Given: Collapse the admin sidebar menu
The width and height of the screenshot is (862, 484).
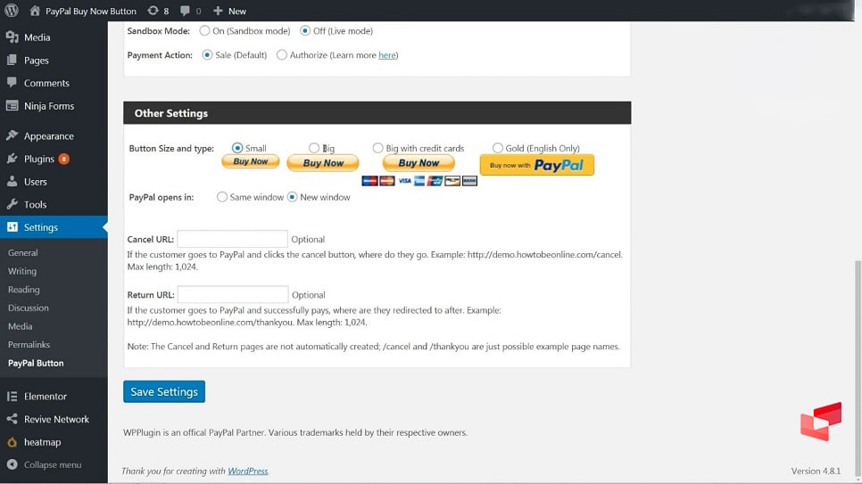Looking at the screenshot, I should [52, 464].
